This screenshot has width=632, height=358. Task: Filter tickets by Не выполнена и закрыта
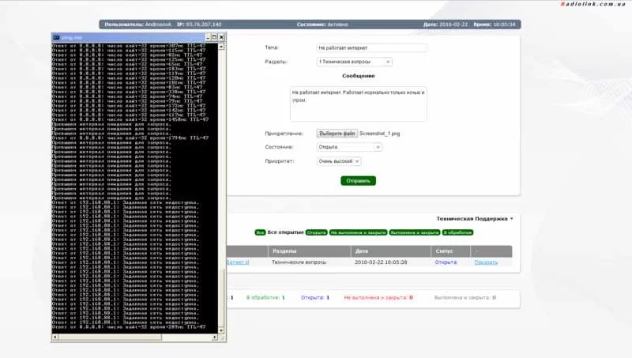358,232
